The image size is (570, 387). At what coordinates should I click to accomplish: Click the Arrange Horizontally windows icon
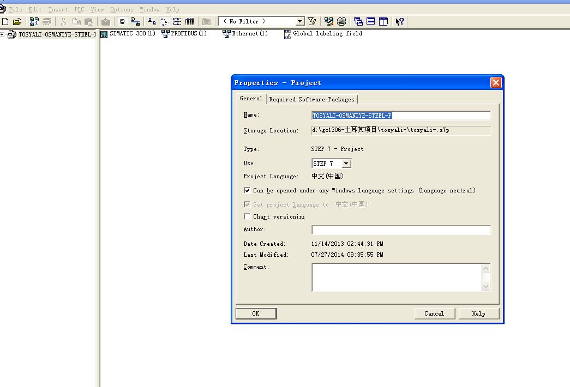click(371, 21)
